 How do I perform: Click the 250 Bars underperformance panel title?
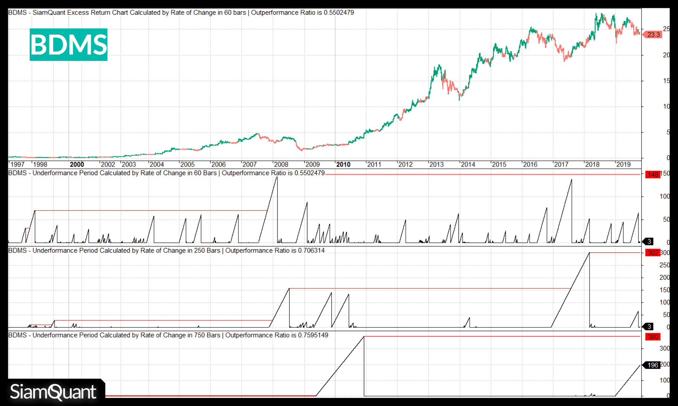tap(166, 250)
